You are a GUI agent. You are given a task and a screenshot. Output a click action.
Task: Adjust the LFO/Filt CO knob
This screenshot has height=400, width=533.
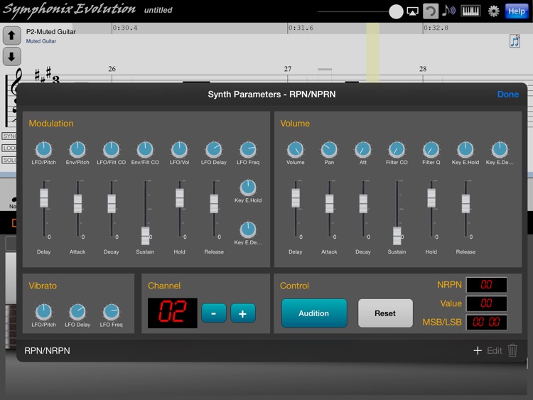[111, 149]
